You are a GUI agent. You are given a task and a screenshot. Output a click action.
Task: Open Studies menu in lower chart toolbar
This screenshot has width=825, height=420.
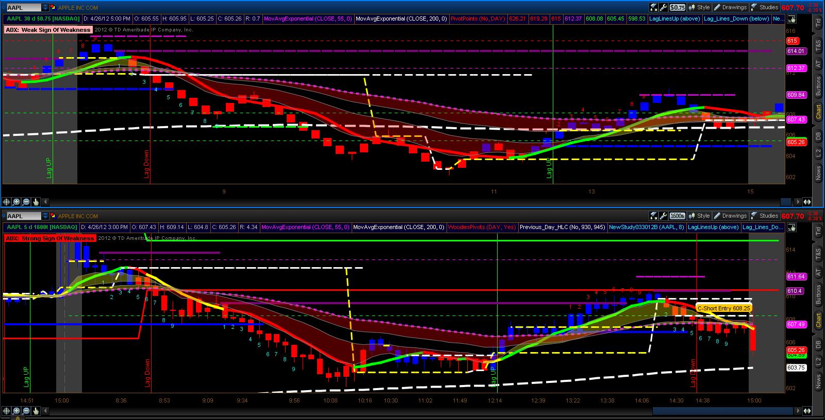[764, 216]
